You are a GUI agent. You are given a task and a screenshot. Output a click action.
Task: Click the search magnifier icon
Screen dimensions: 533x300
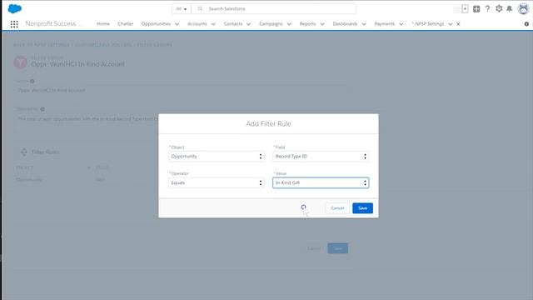click(x=200, y=9)
